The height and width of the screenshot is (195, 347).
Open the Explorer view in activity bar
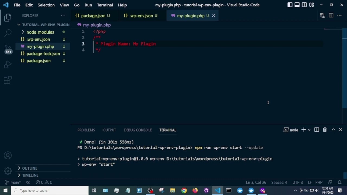coord(8,18)
